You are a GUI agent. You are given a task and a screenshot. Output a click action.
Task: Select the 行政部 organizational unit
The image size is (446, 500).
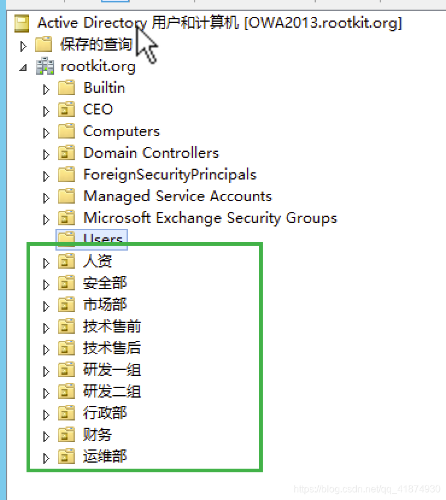pyautogui.click(x=105, y=413)
